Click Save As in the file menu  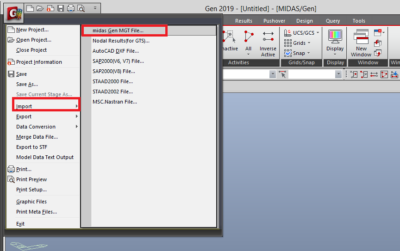pos(44,84)
